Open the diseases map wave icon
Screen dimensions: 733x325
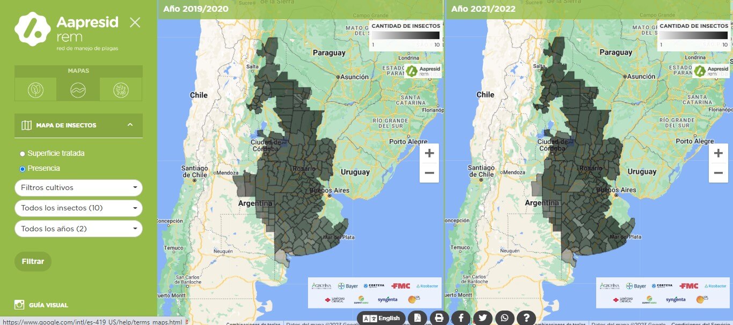(78, 89)
